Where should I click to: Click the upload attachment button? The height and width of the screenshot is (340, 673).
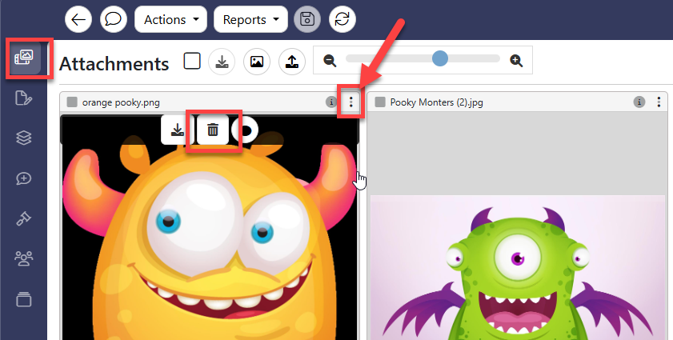[292, 62]
